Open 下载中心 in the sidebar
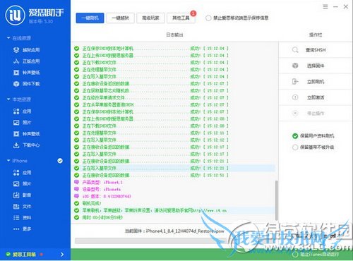The width and height of the screenshot is (353, 261). click(26, 145)
